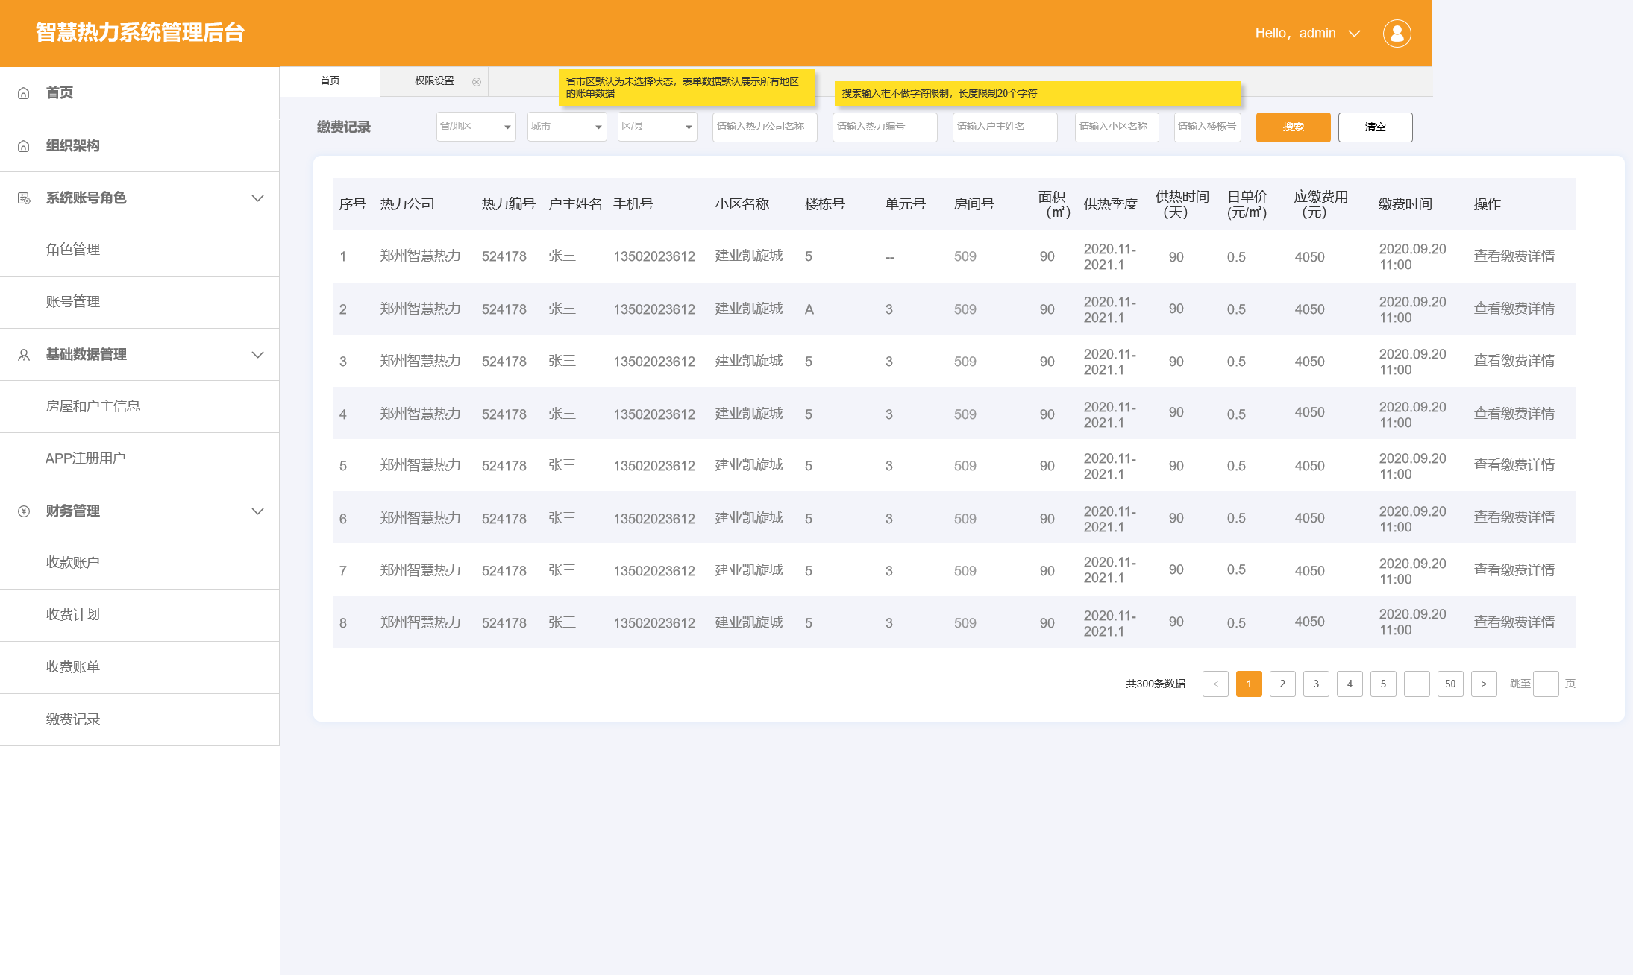Click the 系统账号角色 sidebar icon
The image size is (1633, 975).
coord(24,198)
